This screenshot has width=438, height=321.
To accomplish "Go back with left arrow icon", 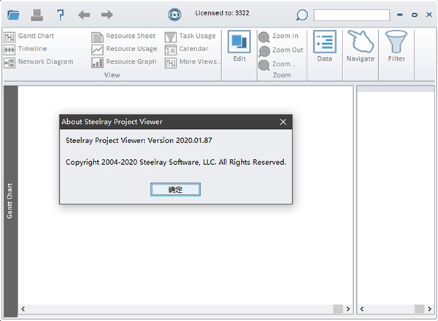I will coord(84,15).
